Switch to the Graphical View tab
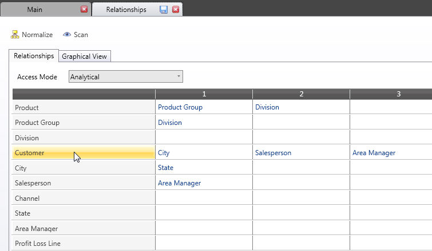This screenshot has width=432, height=251. [84, 56]
